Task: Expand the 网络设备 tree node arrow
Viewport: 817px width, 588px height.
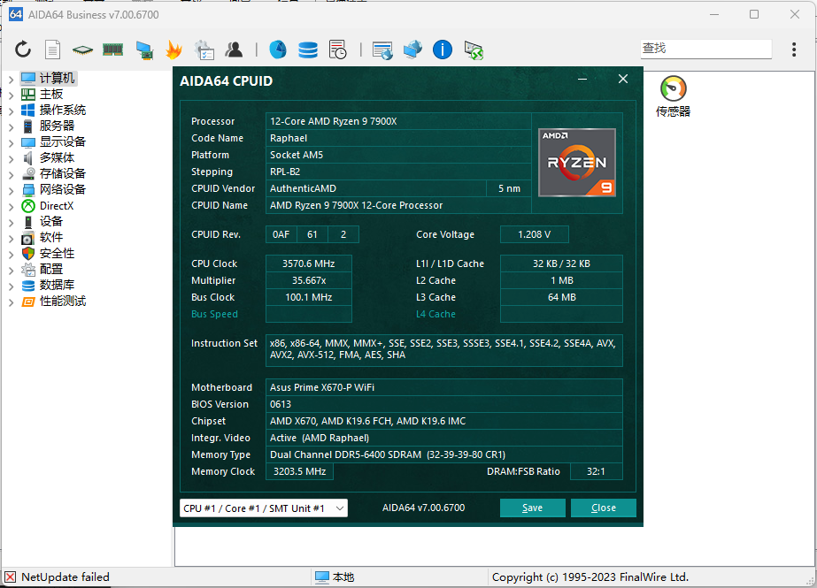Action: (11, 191)
